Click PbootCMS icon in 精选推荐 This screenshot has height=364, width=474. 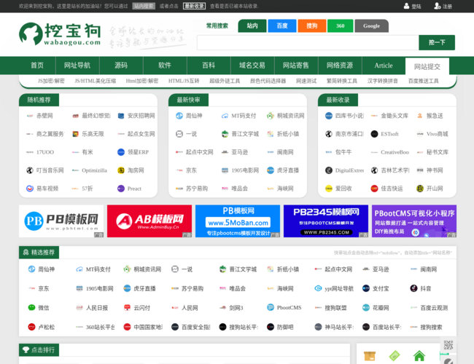(271, 307)
